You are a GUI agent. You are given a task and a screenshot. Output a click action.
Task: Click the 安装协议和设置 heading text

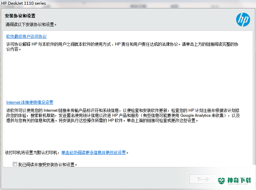[x=20, y=16]
